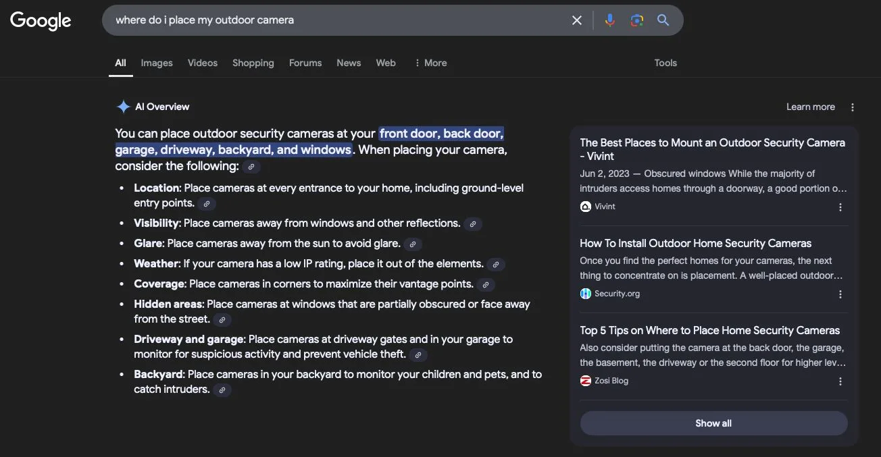881x457 pixels.
Task: Open the Learn more link
Action: pos(810,107)
